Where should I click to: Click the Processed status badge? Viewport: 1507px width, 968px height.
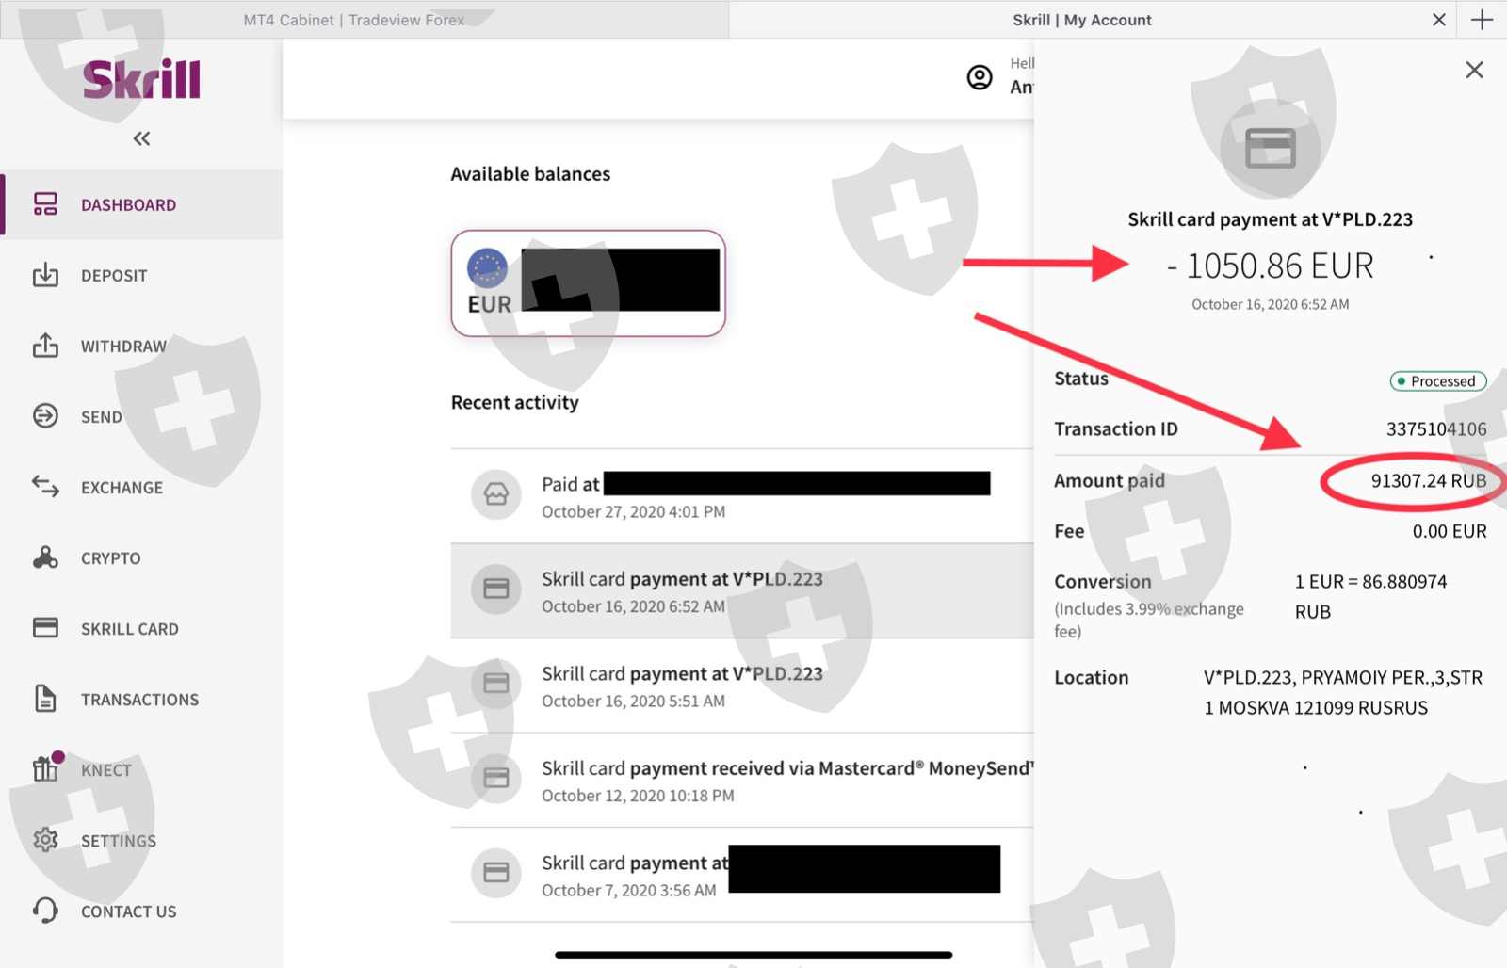[1438, 381]
